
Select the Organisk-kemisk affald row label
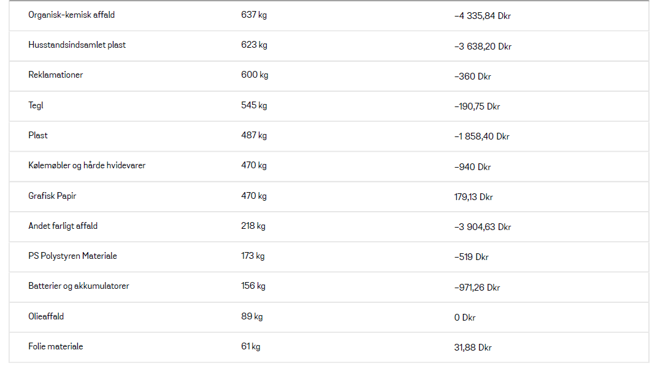pyautogui.click(x=72, y=15)
